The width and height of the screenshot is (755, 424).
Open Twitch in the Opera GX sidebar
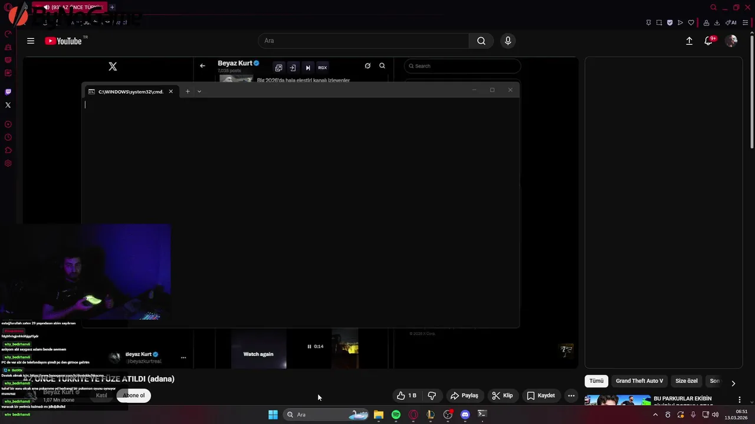coord(8,92)
